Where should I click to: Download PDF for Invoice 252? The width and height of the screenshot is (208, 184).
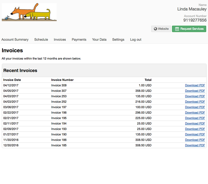[195, 102]
